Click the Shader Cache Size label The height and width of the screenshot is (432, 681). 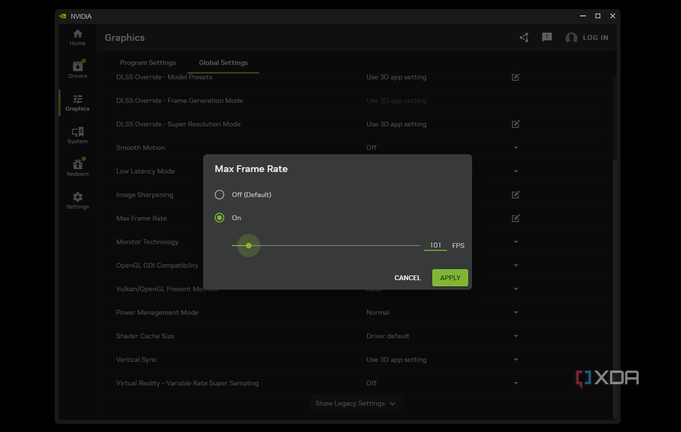point(145,336)
